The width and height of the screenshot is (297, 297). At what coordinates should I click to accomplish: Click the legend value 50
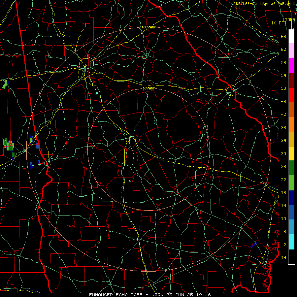pos(283,88)
